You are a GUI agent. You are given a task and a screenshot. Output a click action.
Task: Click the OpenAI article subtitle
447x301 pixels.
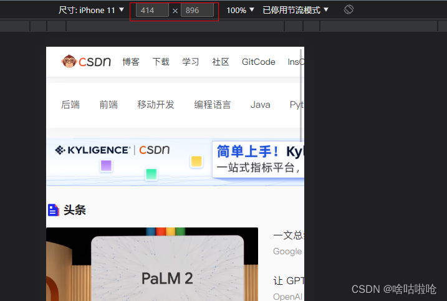pyautogui.click(x=287, y=297)
